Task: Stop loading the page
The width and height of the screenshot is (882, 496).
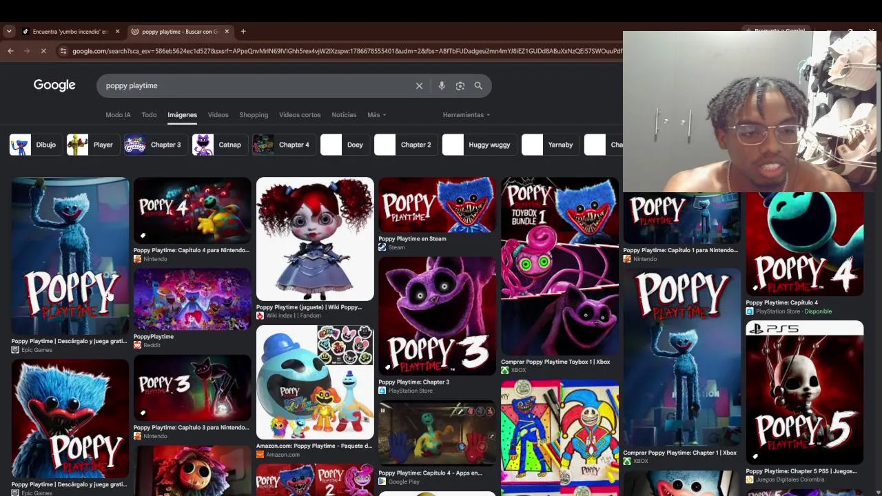Action: point(43,51)
